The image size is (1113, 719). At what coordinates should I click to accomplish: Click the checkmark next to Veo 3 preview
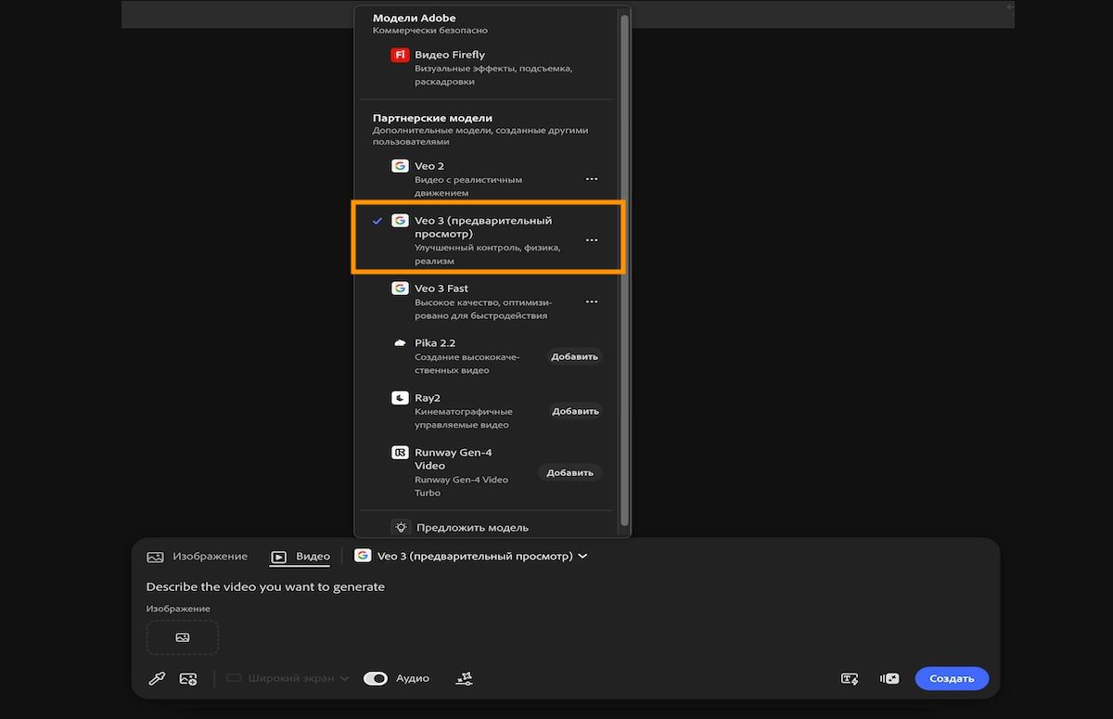pos(377,221)
